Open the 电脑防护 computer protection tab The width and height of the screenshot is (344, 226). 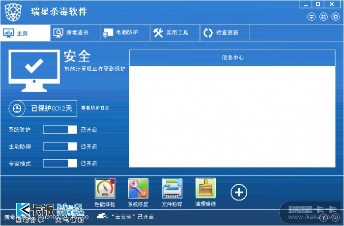pyautogui.click(x=125, y=33)
